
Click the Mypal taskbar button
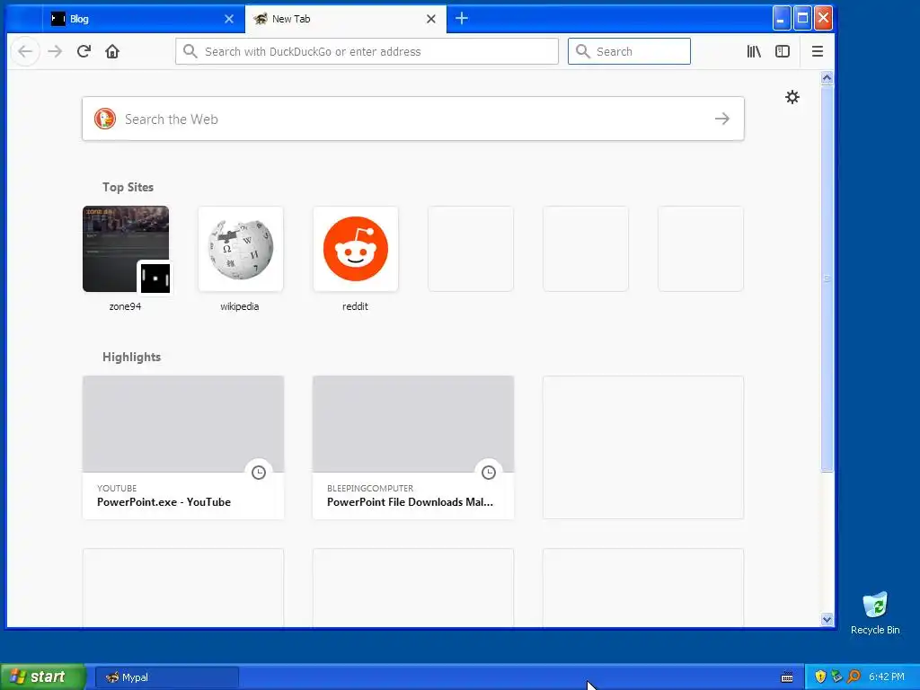point(166,677)
